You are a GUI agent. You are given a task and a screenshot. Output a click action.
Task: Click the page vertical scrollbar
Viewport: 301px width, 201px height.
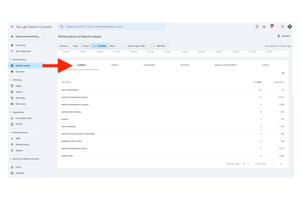[292, 135]
